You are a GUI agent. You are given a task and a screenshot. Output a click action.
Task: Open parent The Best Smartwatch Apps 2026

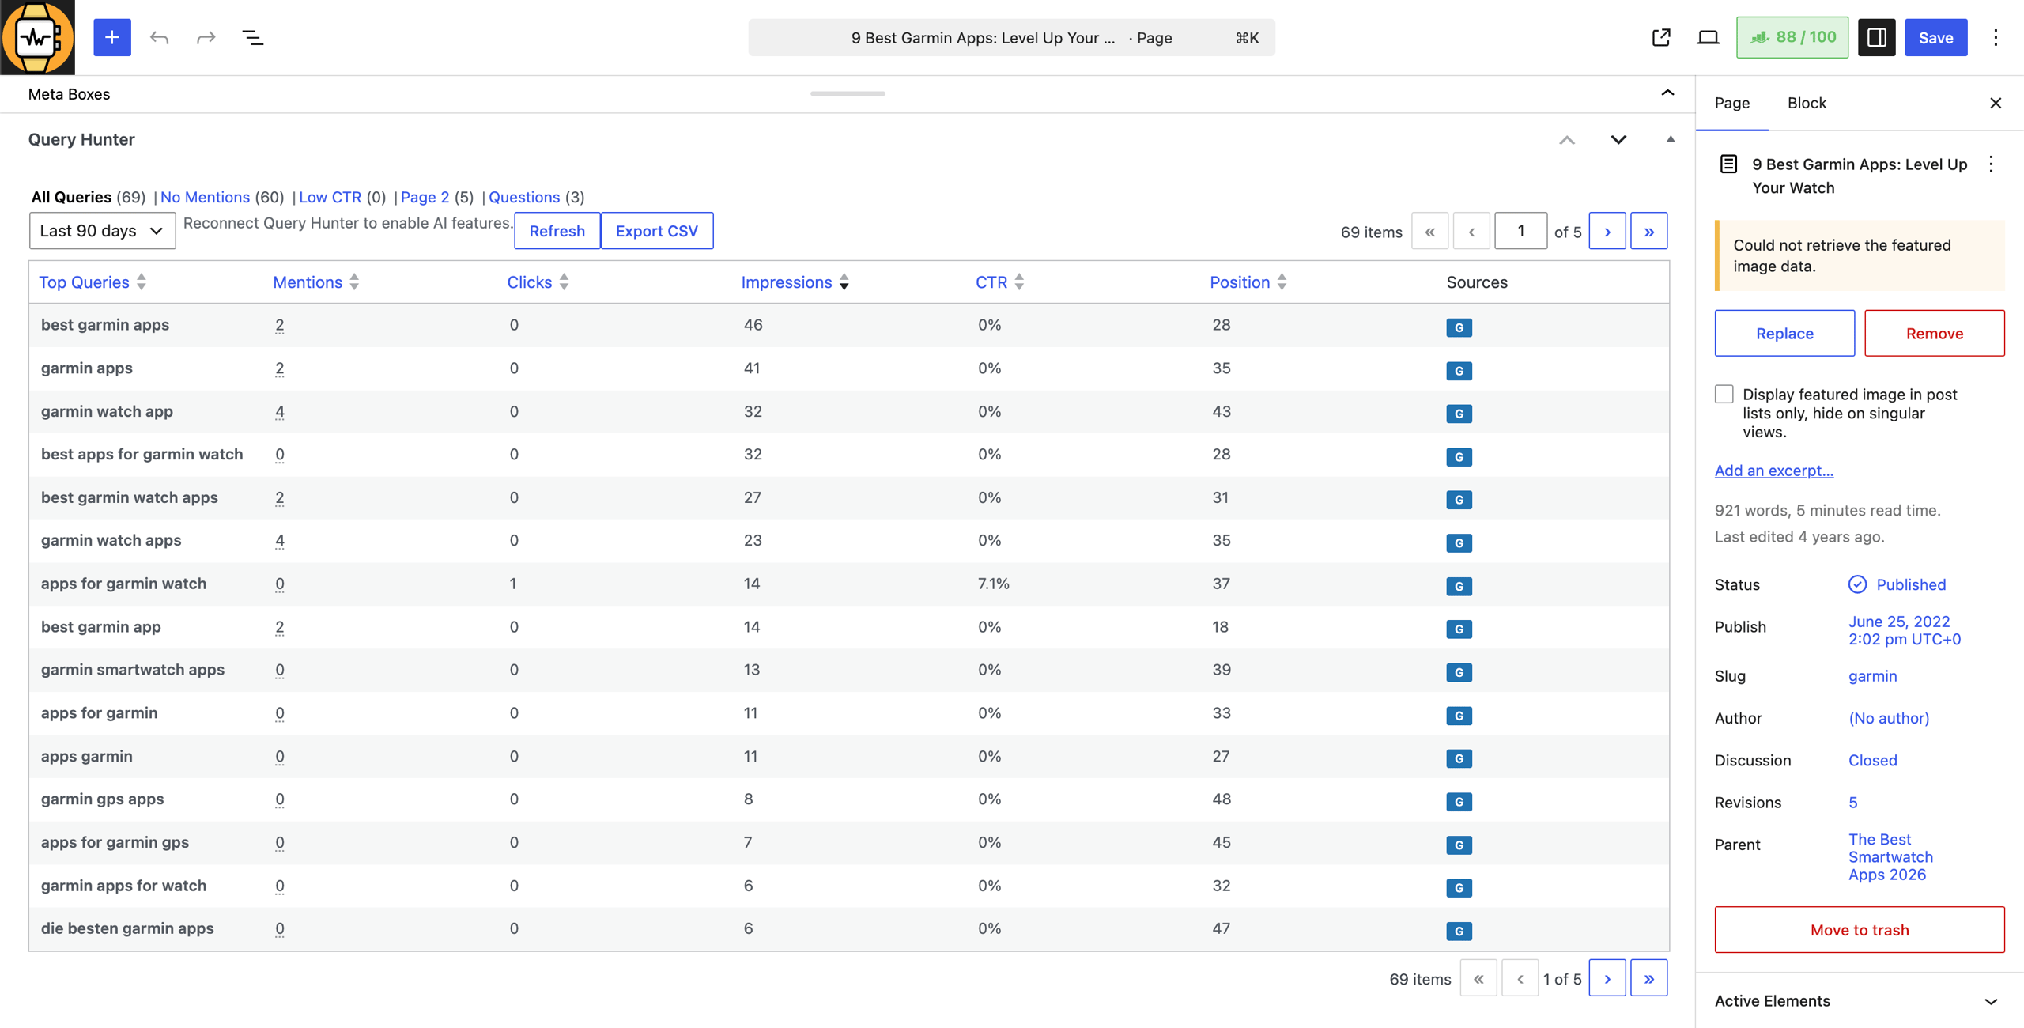1890,857
